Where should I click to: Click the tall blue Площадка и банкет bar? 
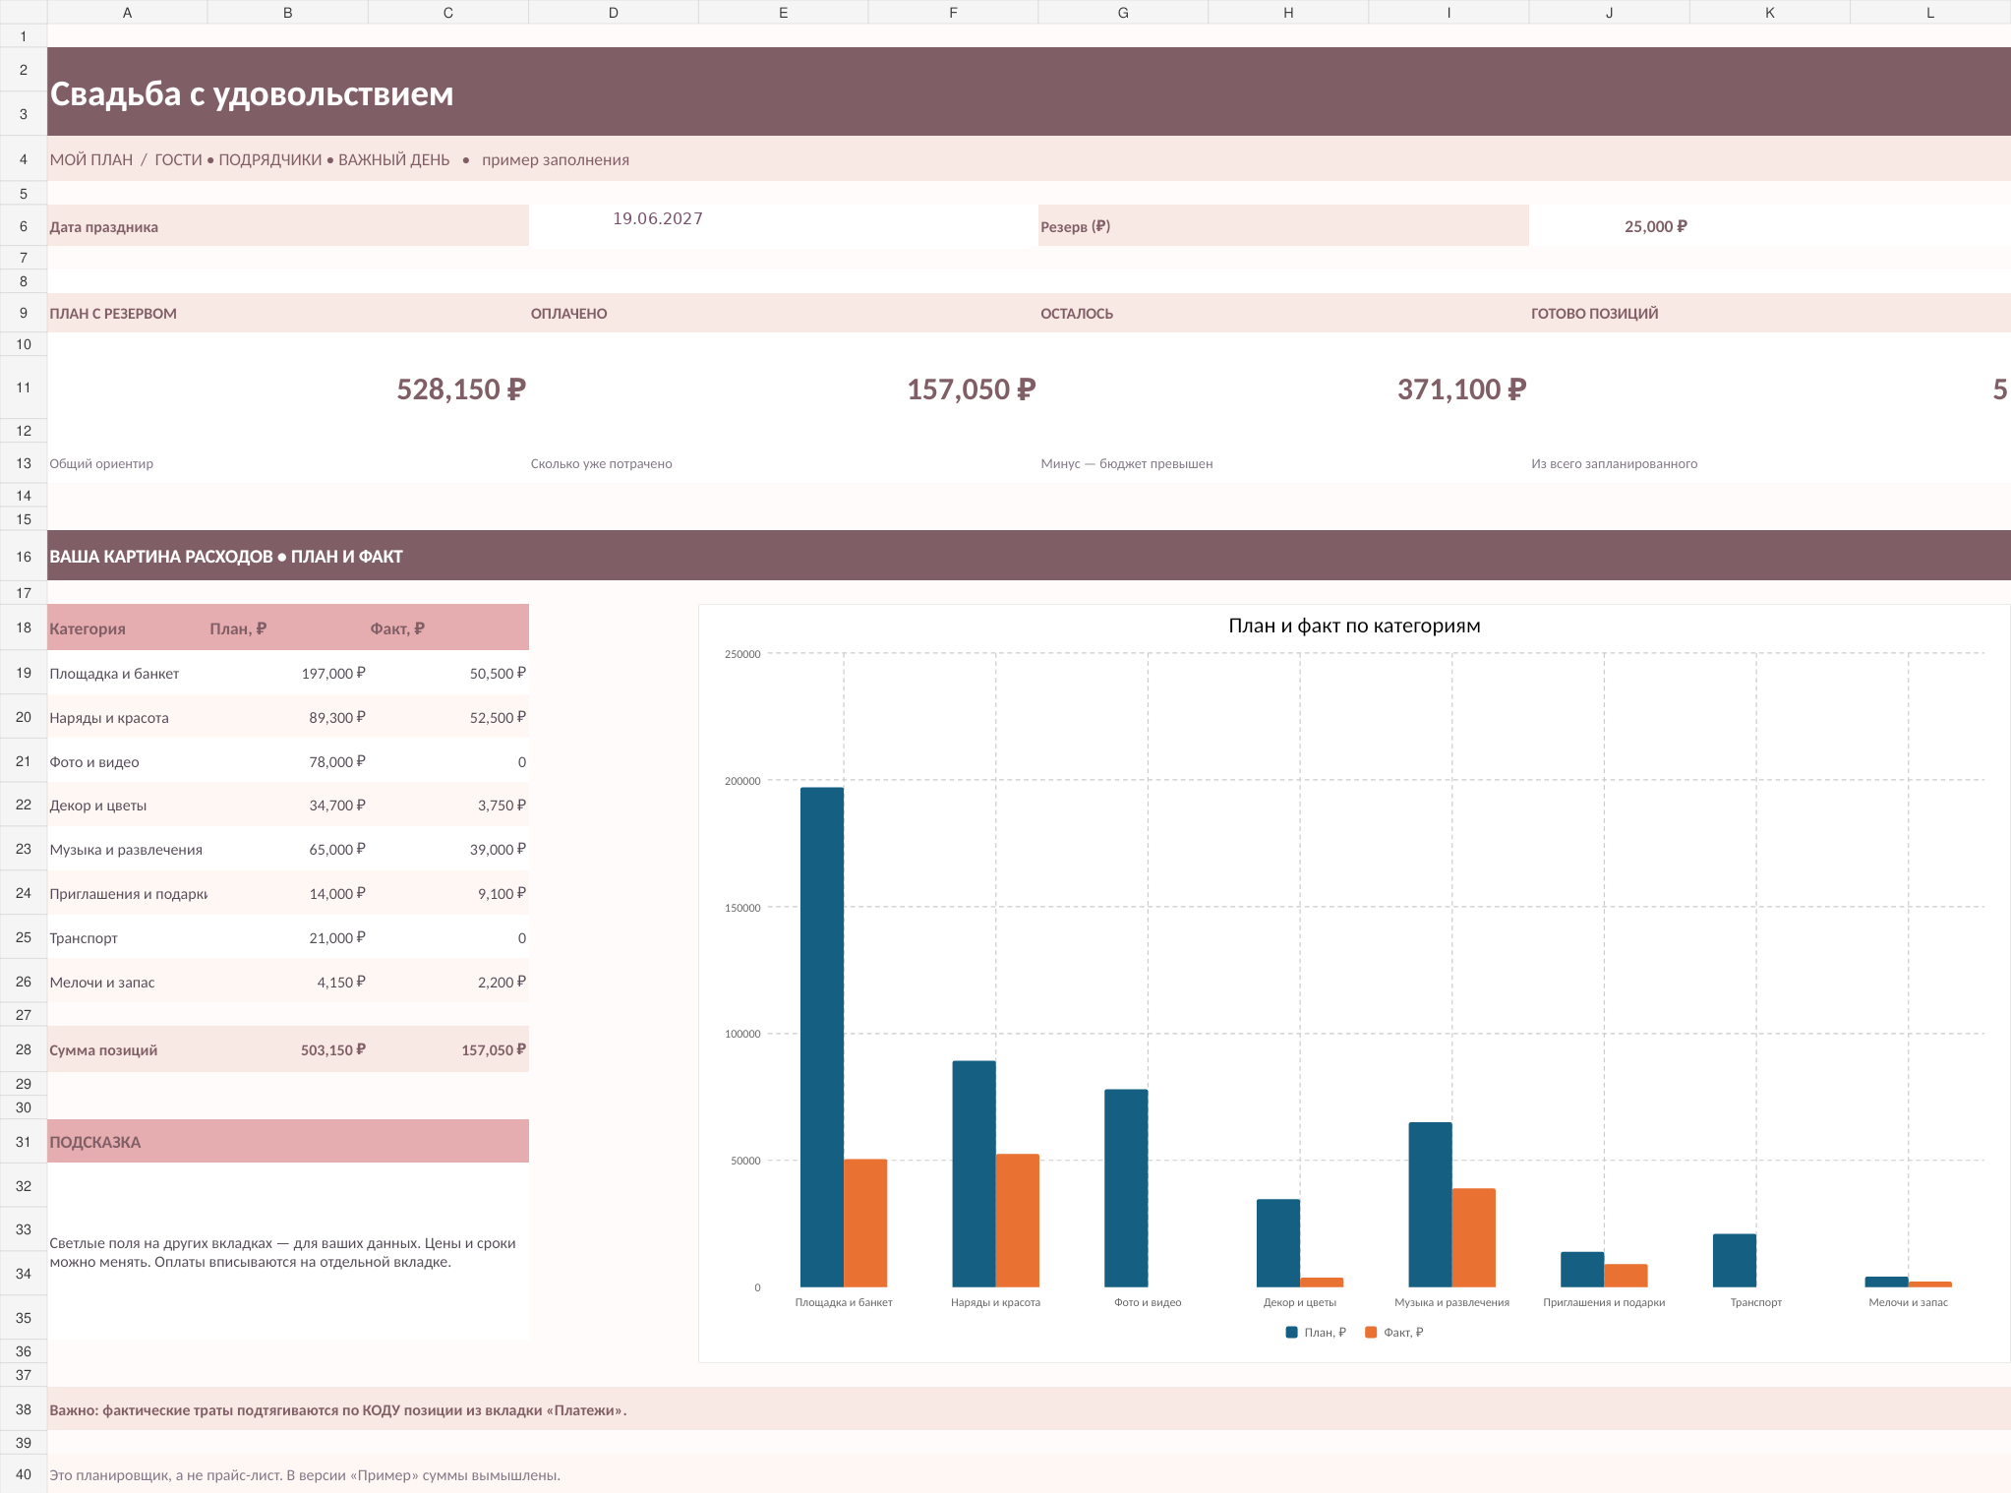pyautogui.click(x=821, y=1037)
